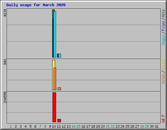This screenshot has height=130, width=167.
Task: Click the tall cyan Pages bar for day 10
Action: point(55,34)
